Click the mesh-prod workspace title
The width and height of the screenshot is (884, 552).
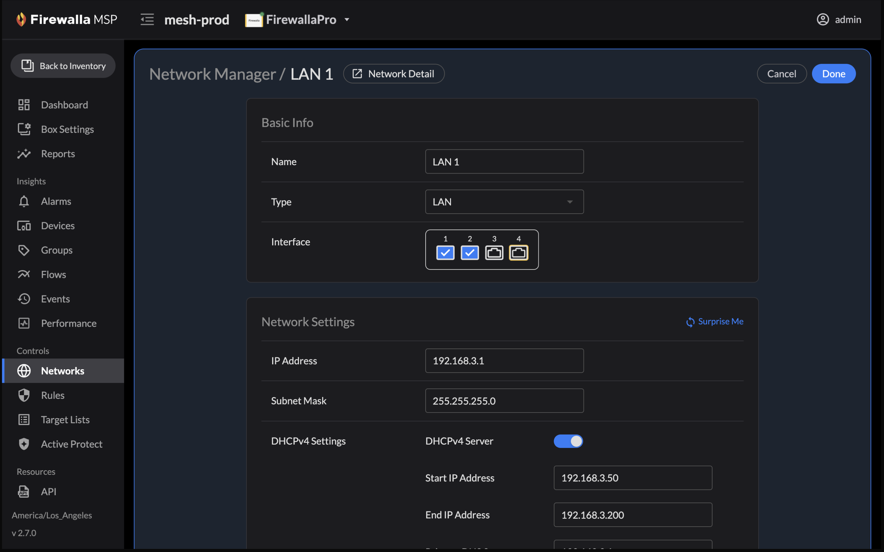coord(197,20)
